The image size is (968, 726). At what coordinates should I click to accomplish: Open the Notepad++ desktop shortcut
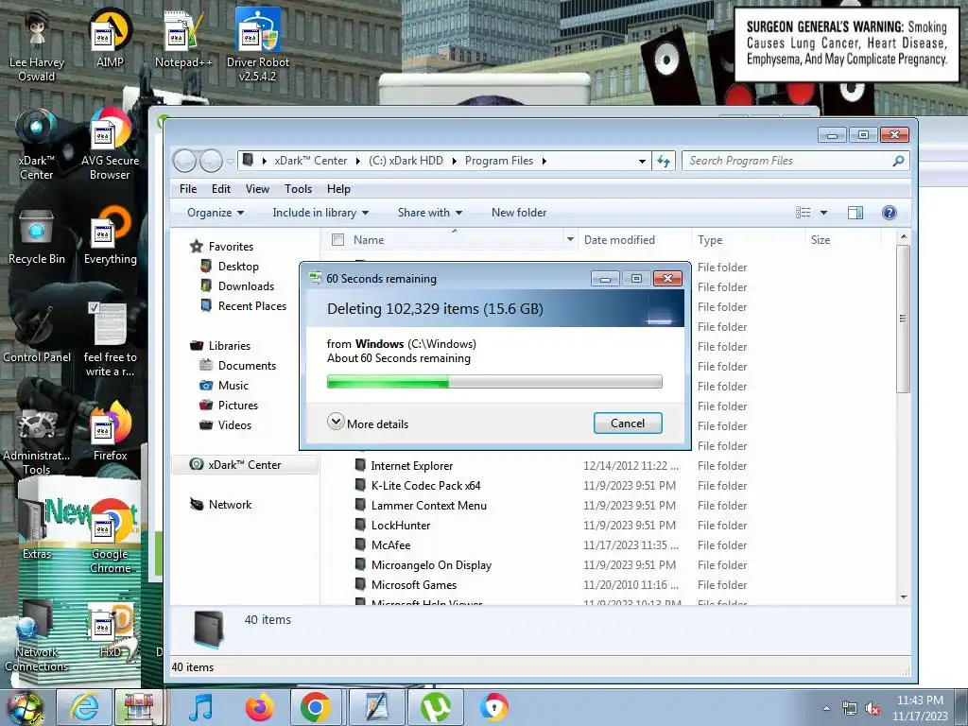pyautogui.click(x=182, y=38)
